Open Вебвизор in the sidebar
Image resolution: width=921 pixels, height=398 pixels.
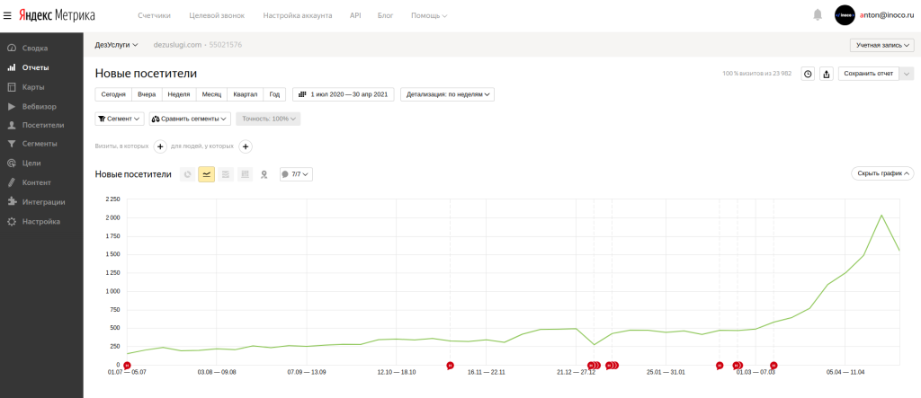(39, 106)
